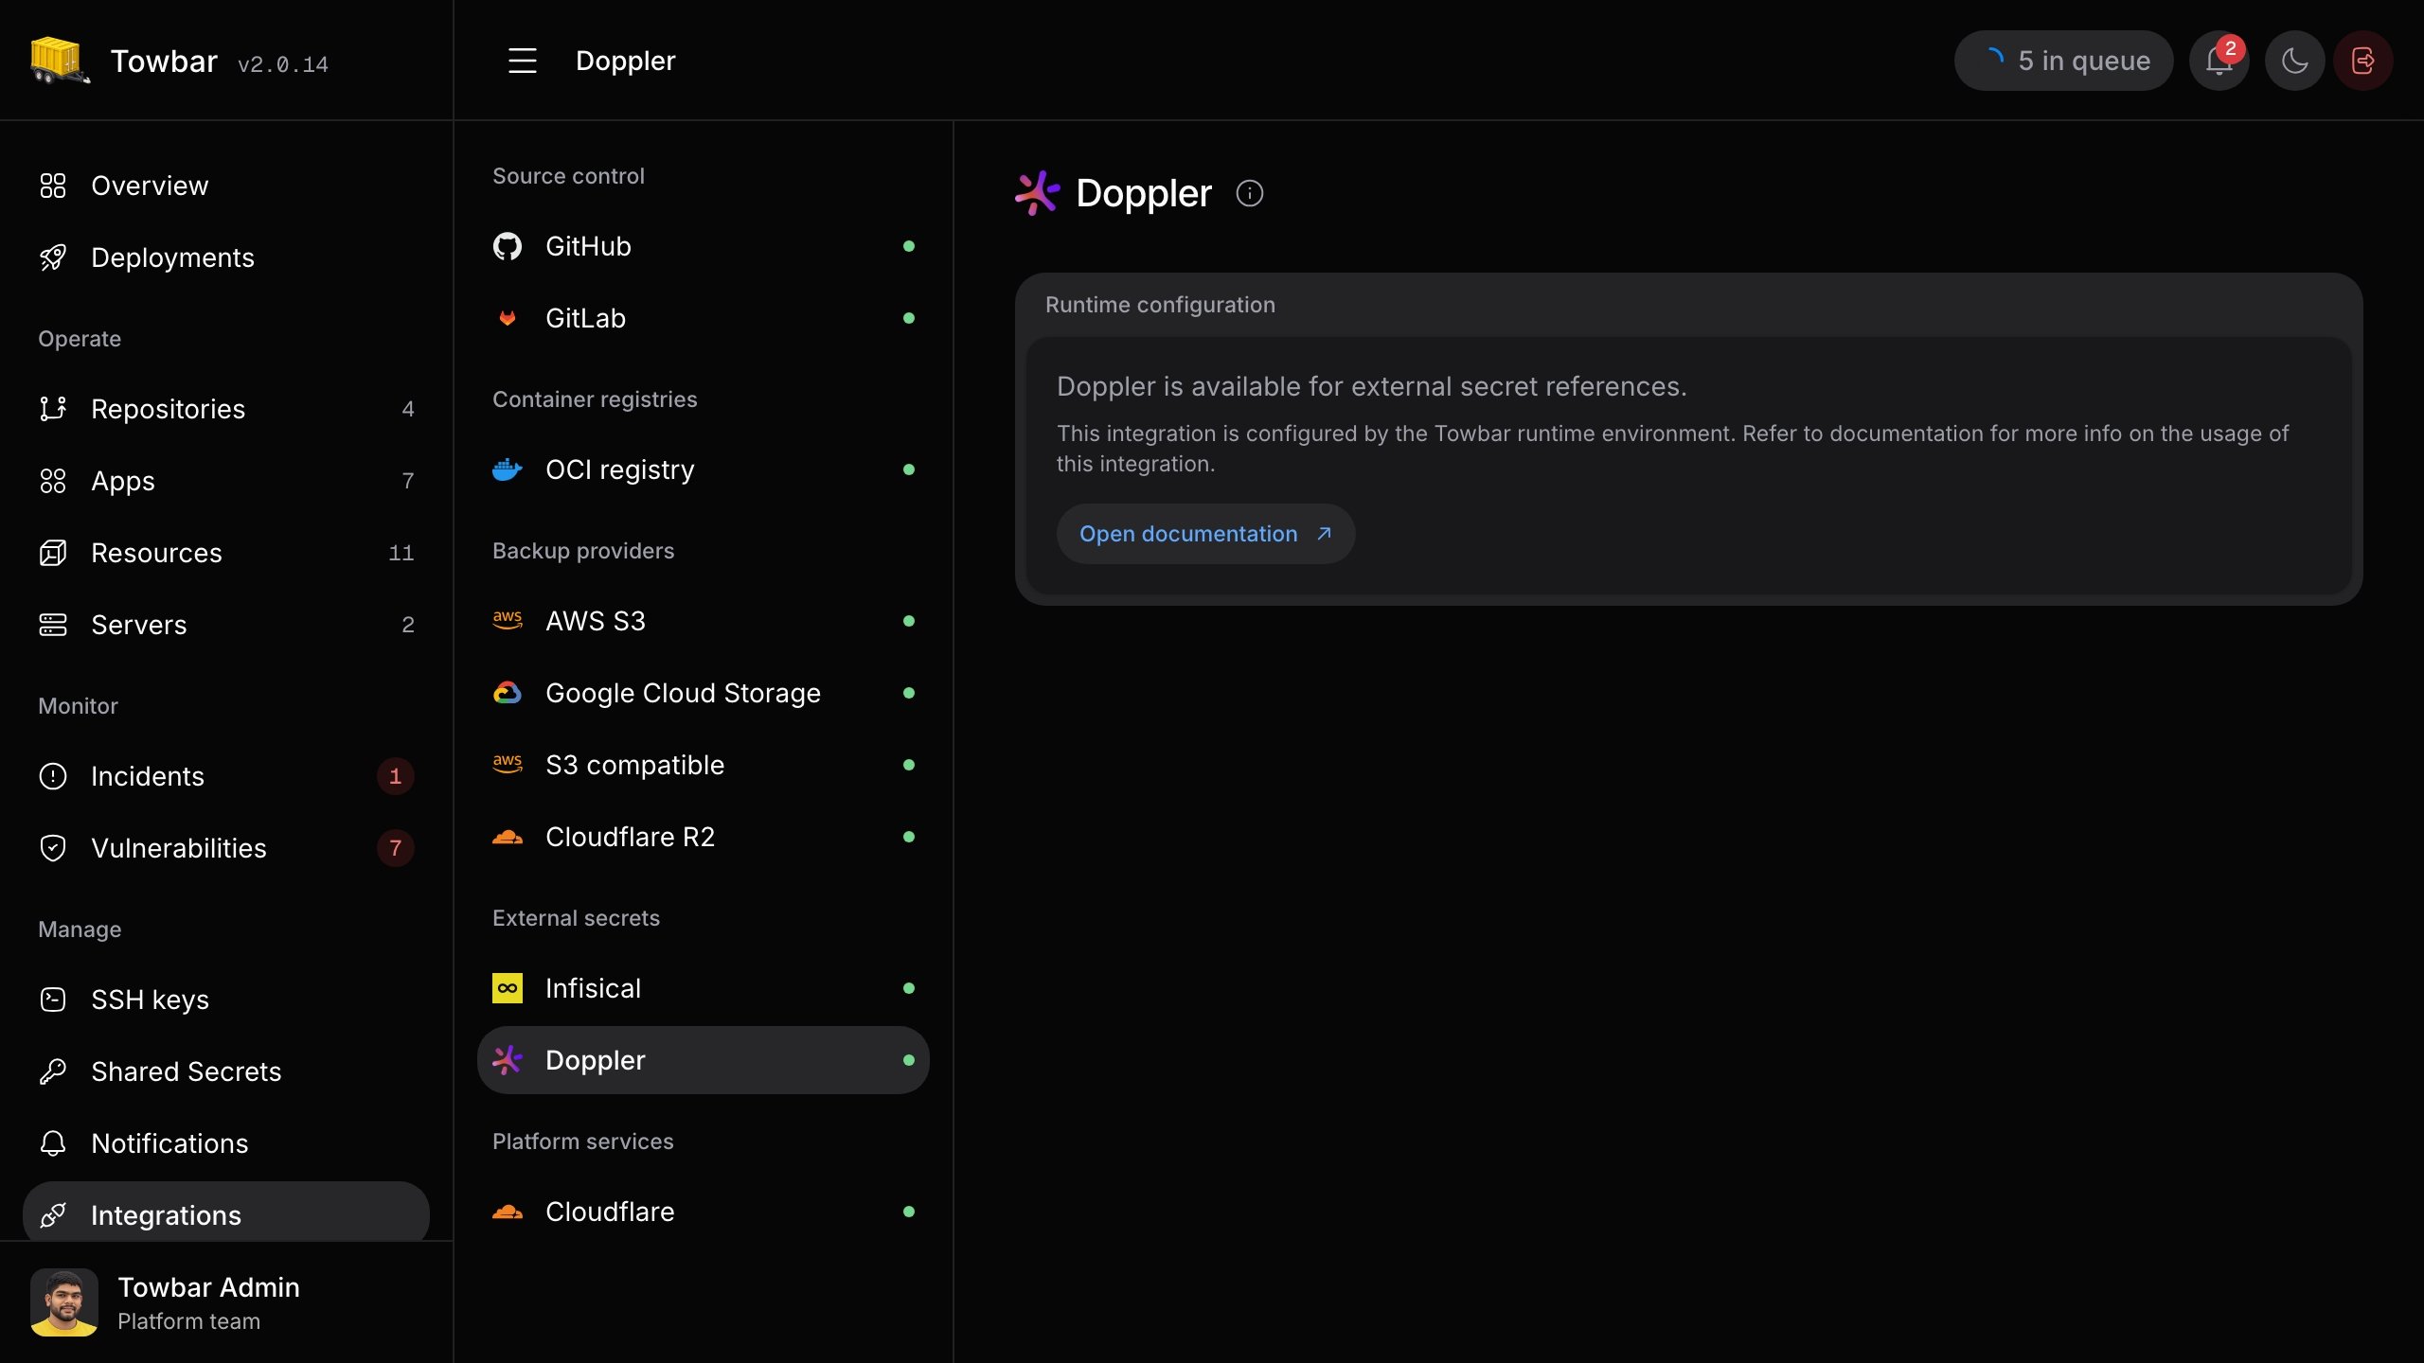Viewport: 2424px width, 1363px height.
Task: Select Cloudflare R2 integration
Action: click(x=704, y=837)
